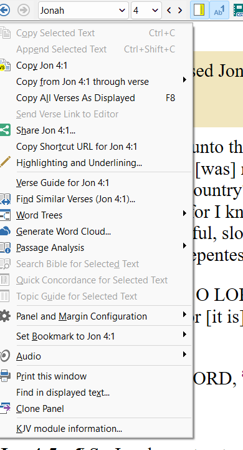Toggle the Ab1 footnote markers icon
The width and height of the screenshot is (243, 450).
(x=219, y=10)
